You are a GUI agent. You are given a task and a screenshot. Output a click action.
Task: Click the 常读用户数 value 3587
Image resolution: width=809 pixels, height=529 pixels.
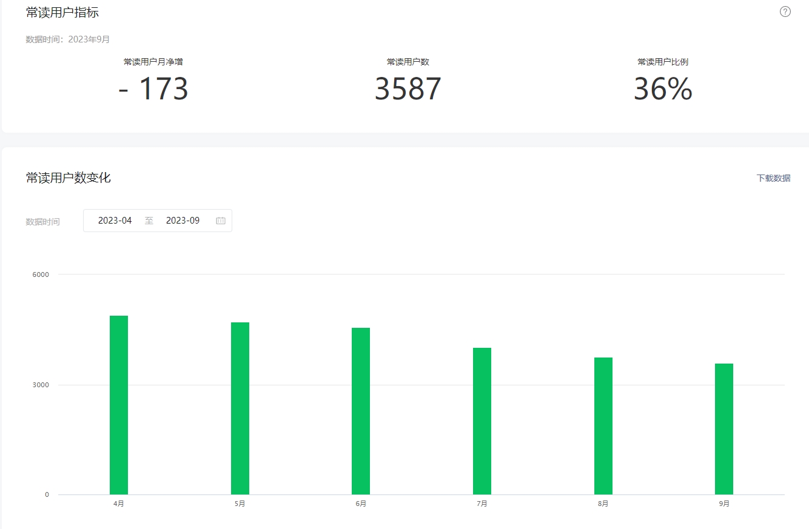tap(408, 89)
